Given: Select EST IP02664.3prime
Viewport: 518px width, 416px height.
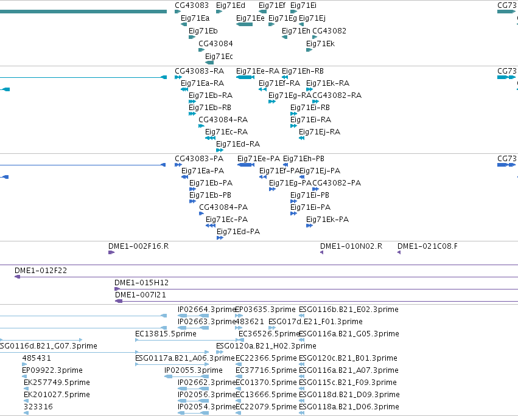Looking at the screenshot, I should coord(206,310).
